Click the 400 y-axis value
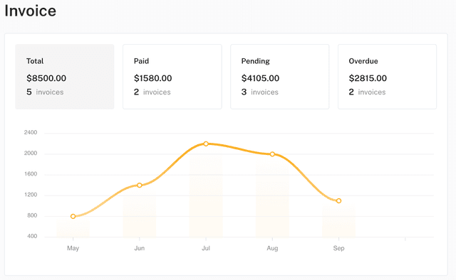 pyautogui.click(x=32, y=236)
